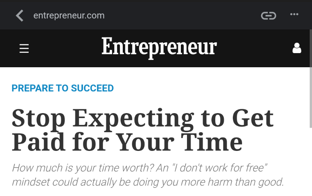Click the word "SUCCEED" in the blue category label
The height and width of the screenshot is (196, 312).
[92, 88]
